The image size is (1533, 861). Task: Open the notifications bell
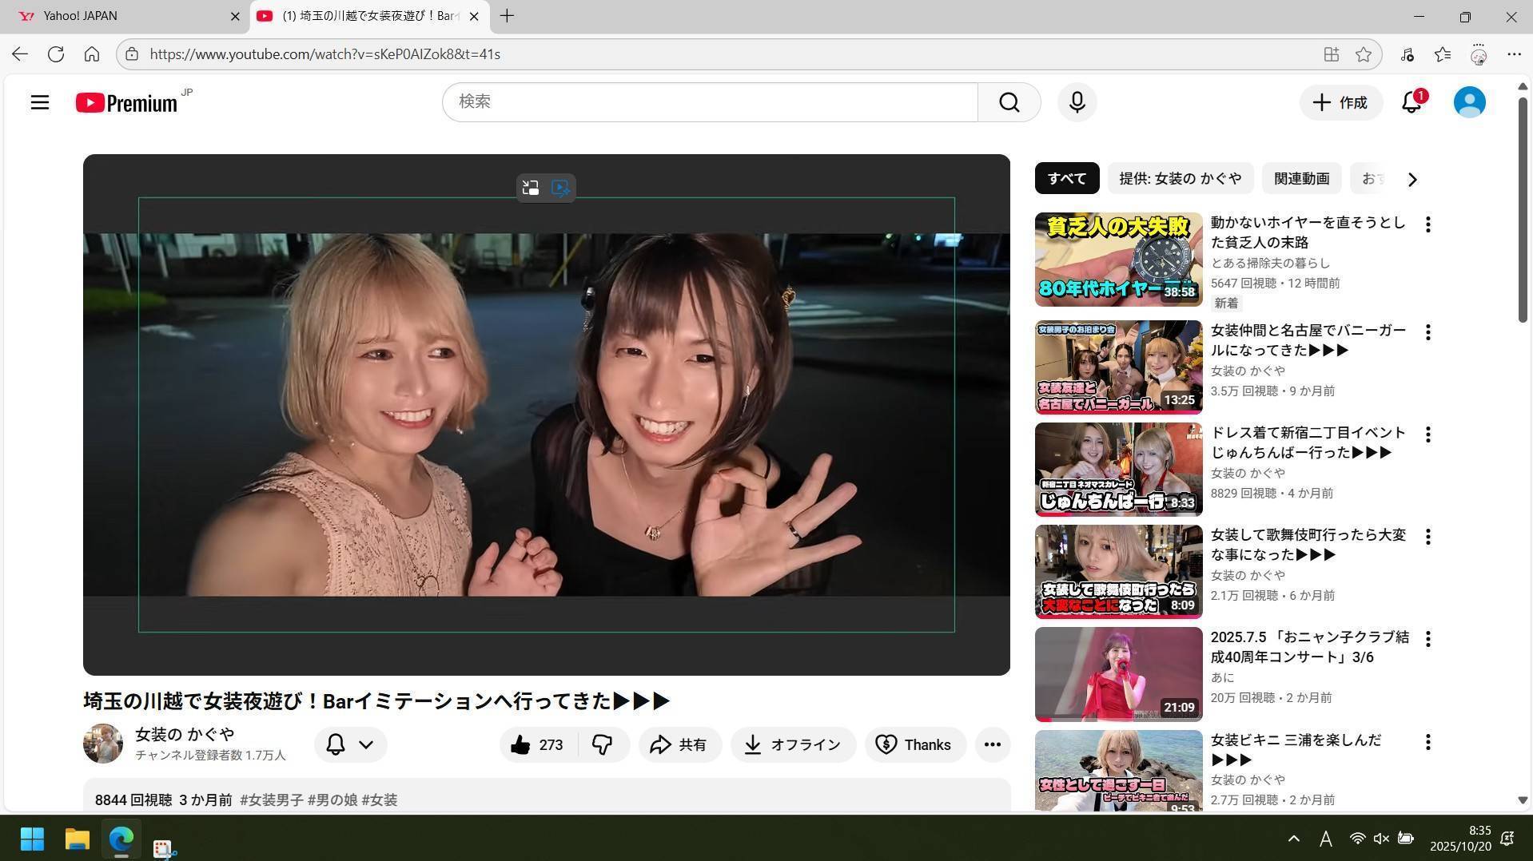(x=1412, y=103)
